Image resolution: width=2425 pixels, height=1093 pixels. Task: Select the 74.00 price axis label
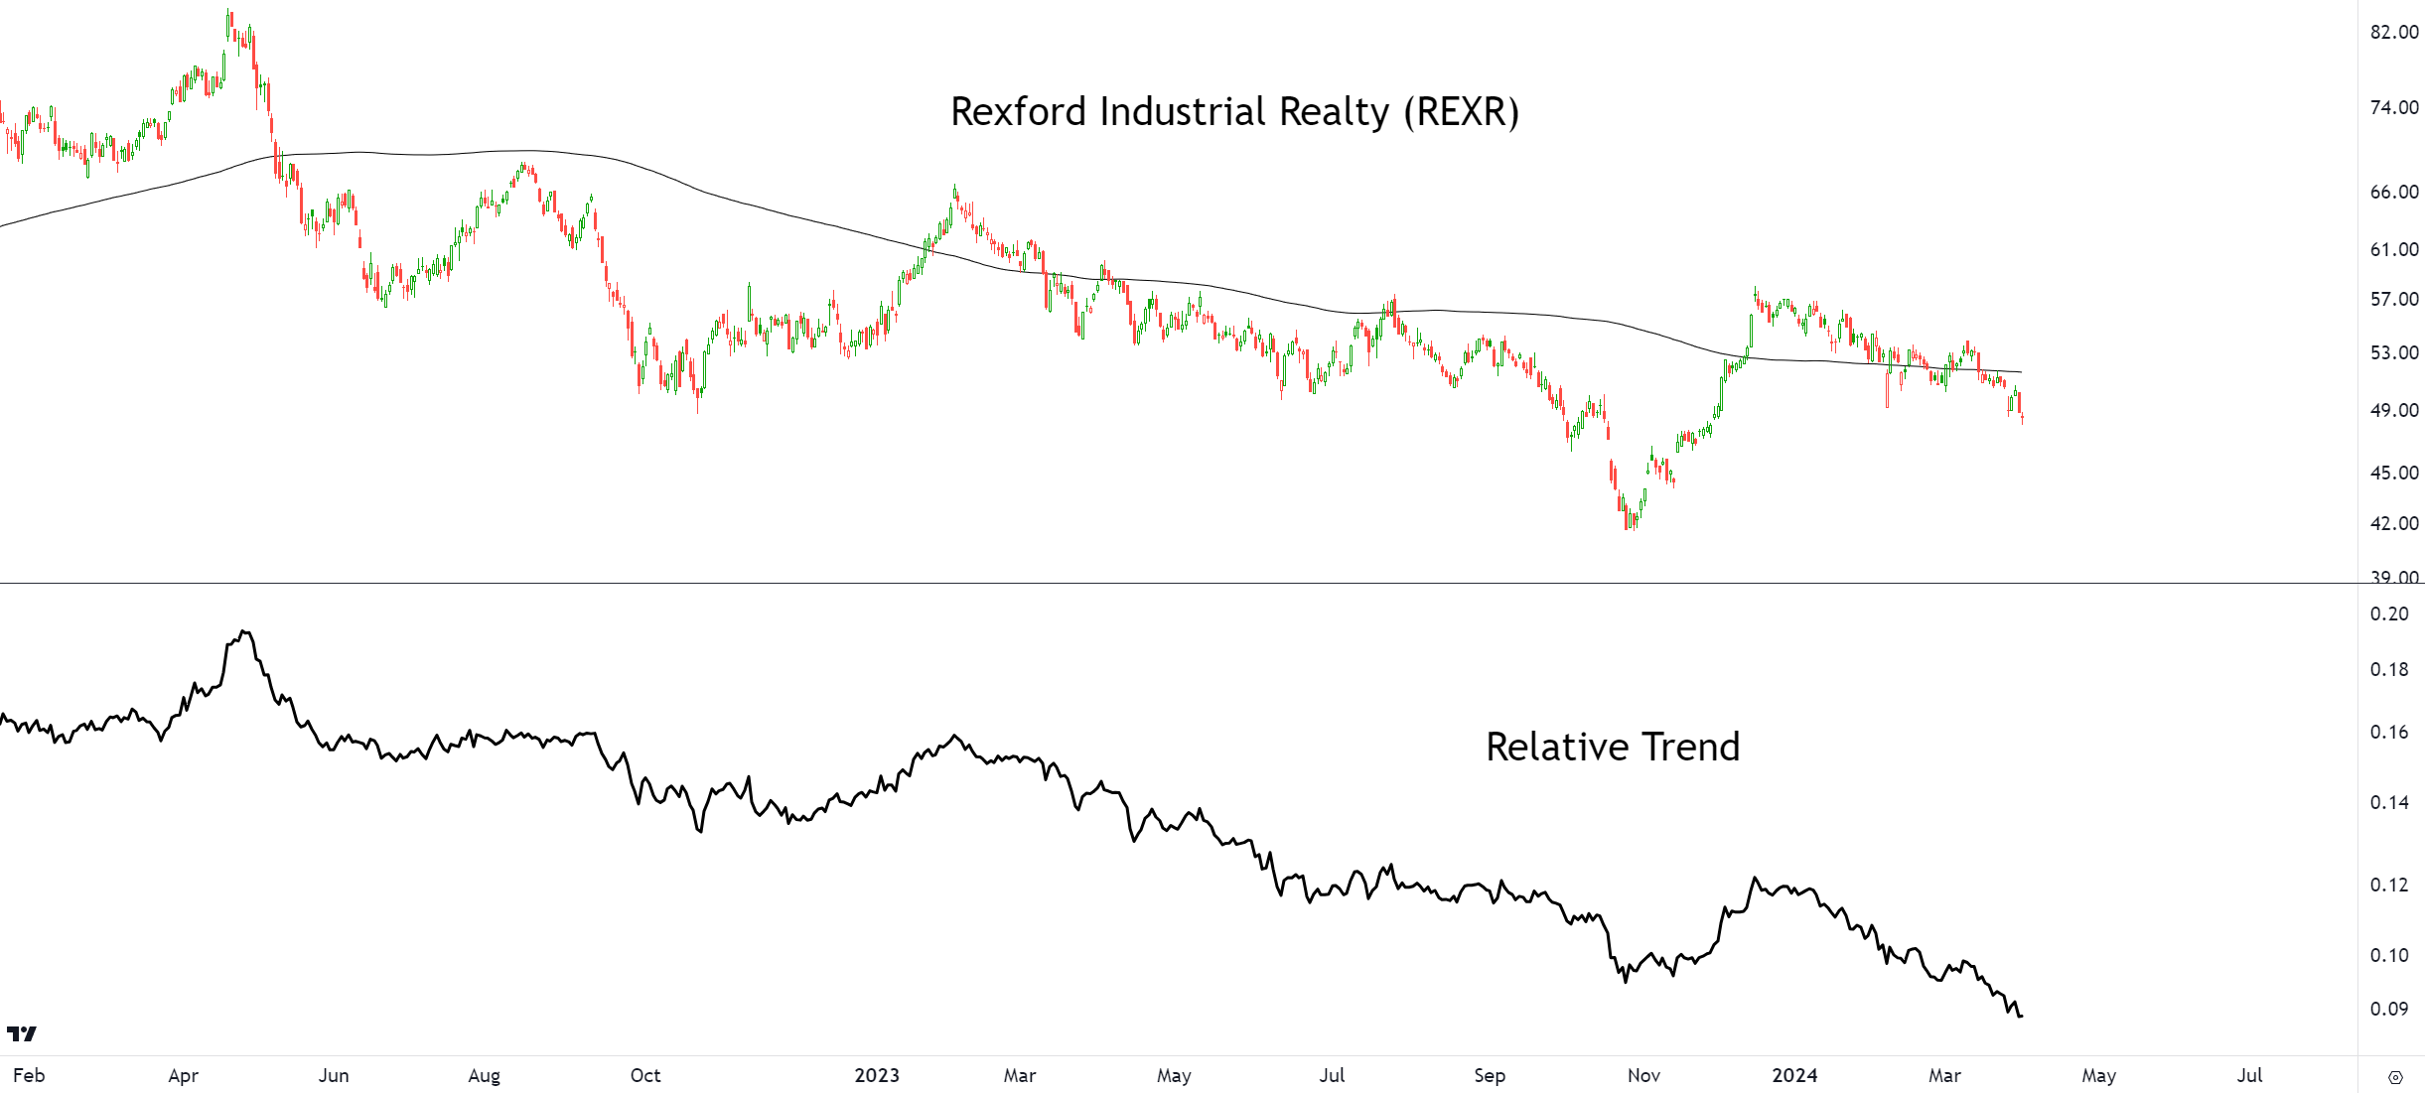click(x=2394, y=107)
